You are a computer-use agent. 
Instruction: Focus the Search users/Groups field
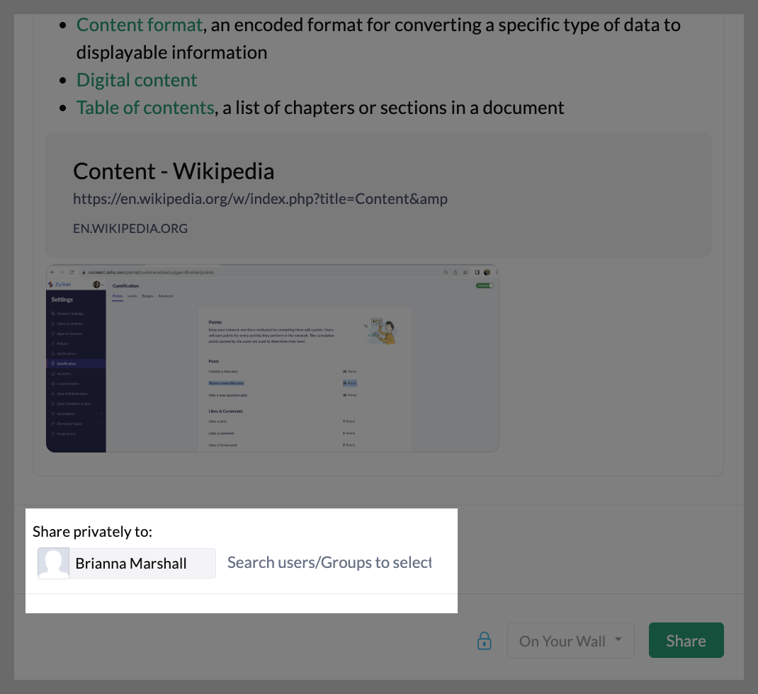pos(329,562)
